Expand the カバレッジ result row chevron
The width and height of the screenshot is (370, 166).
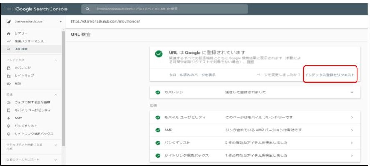[352, 92]
